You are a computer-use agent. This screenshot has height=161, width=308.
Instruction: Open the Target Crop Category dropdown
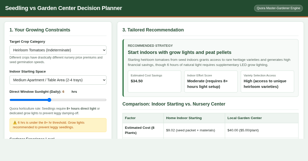point(58,50)
